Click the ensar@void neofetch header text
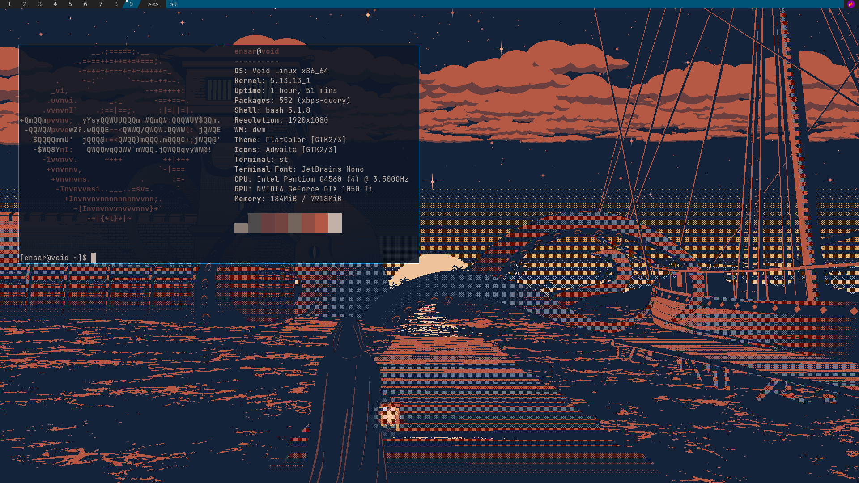Viewport: 859px width, 483px height. click(256, 51)
